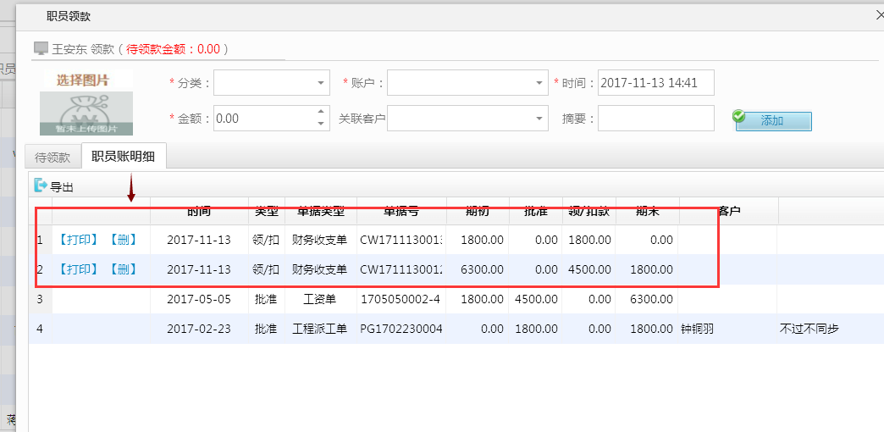
Task: Click the green checkmark 添加 button
Action: coord(771,121)
